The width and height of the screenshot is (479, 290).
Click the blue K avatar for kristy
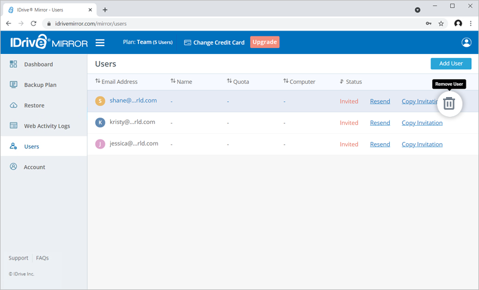click(x=100, y=122)
